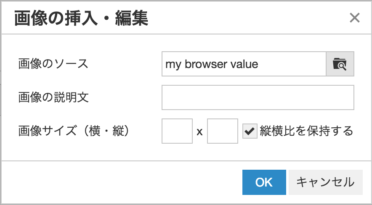Open the file browser folder-search icon

point(340,64)
